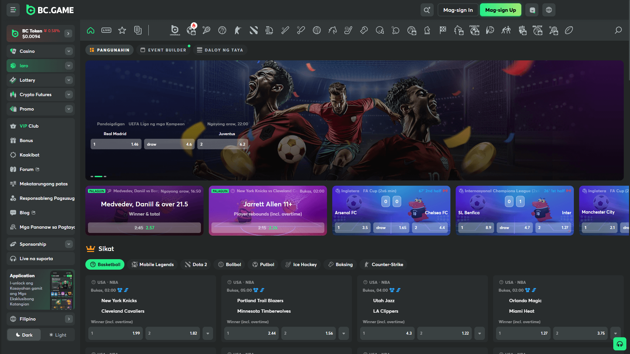The image size is (630, 354).
Task: Select the American football helmet icon
Action: pos(380,30)
